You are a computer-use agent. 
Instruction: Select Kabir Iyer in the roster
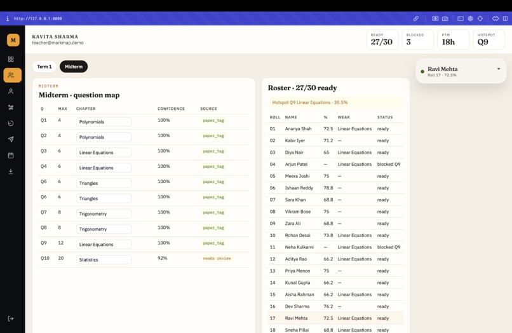click(x=335, y=140)
